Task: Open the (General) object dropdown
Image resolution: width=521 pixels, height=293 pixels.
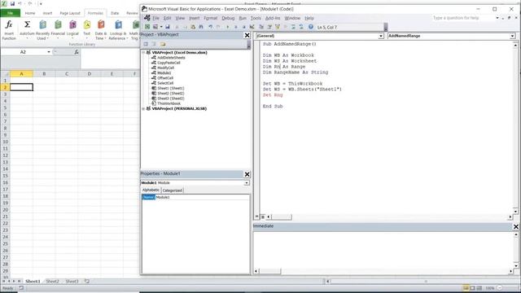Action: (381, 36)
